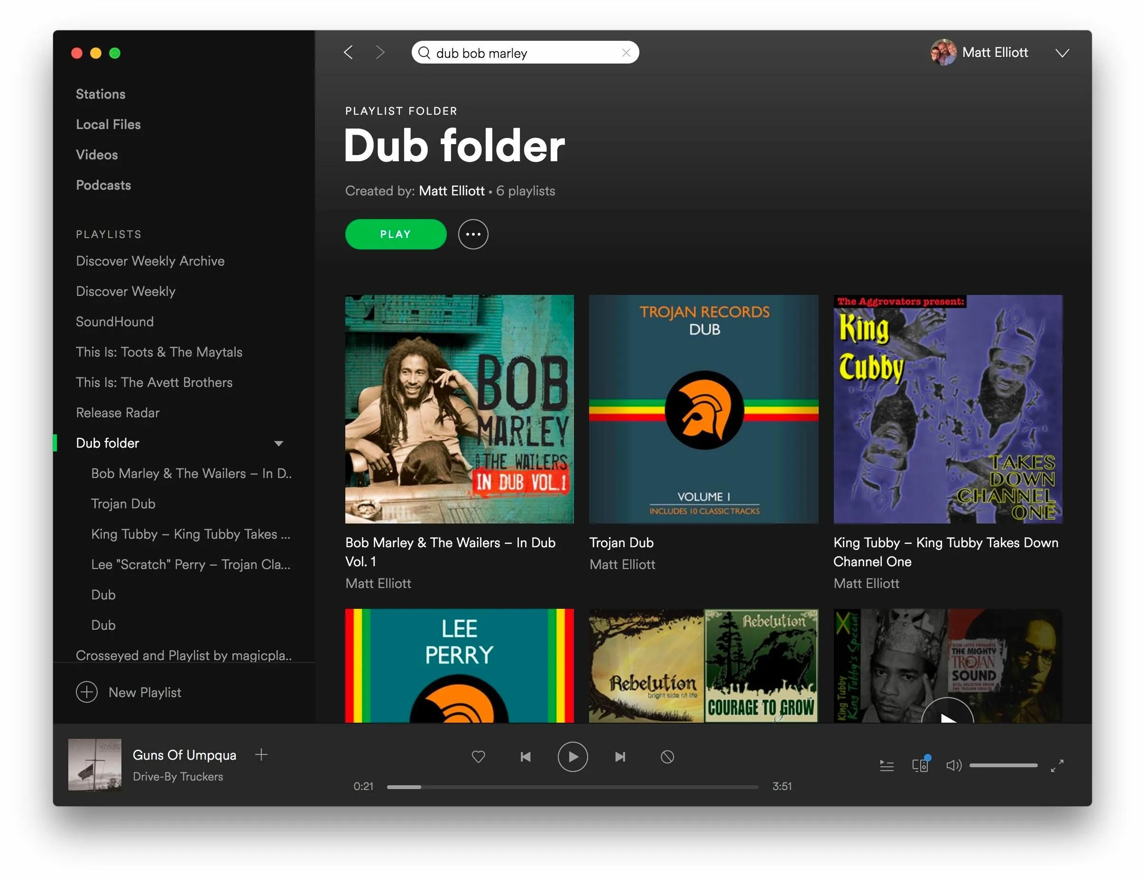1145x882 pixels.
Task: Click the green PLAY button
Action: click(395, 234)
